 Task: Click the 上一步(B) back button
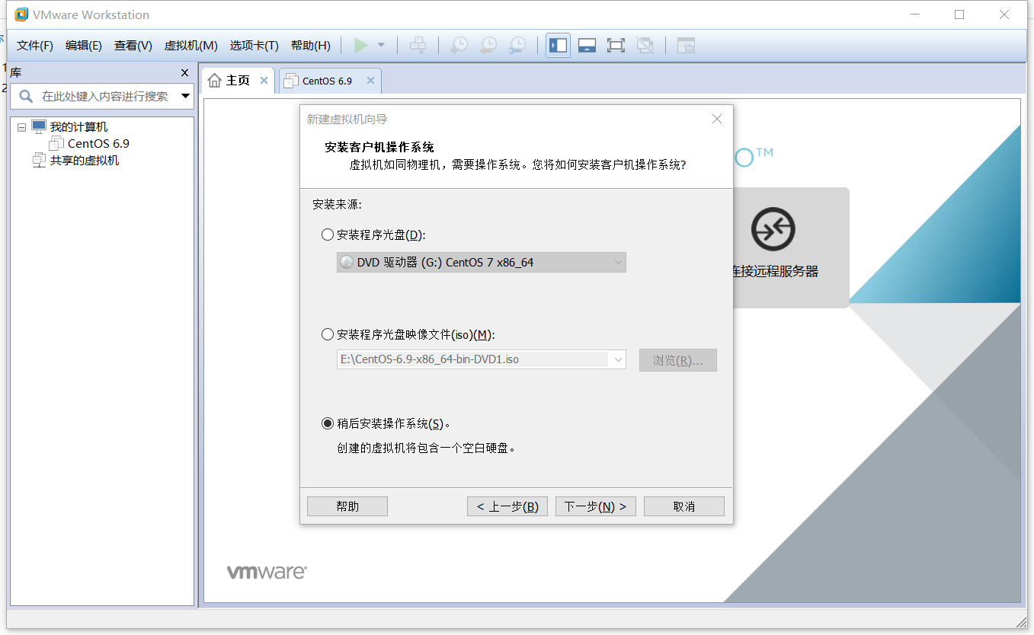507,506
